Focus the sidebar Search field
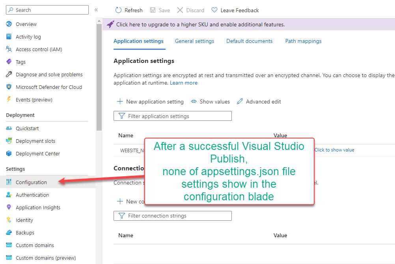Image resolution: width=395 pixels, height=264 pixels. tap(47, 10)
